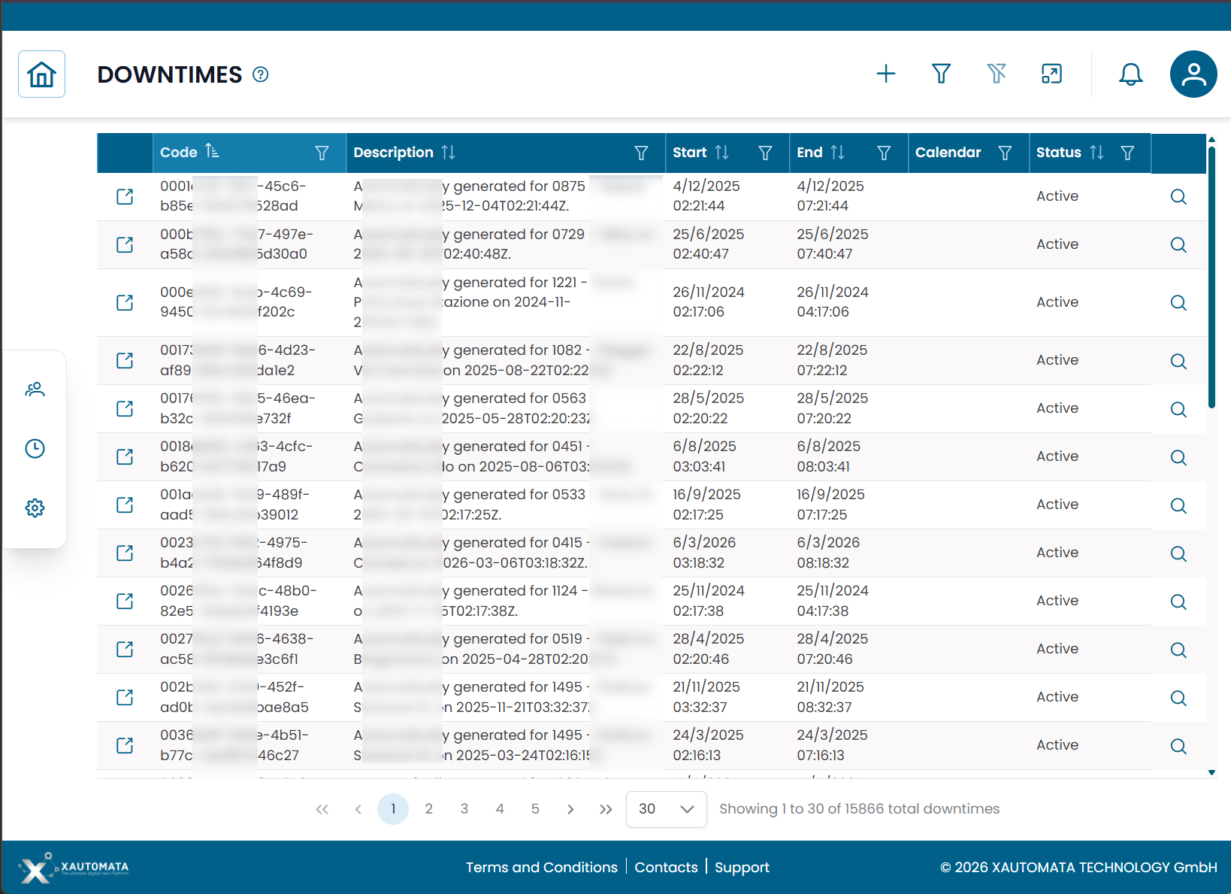
Task: Click the table's vertical scrollbar
Action: click(x=1211, y=278)
